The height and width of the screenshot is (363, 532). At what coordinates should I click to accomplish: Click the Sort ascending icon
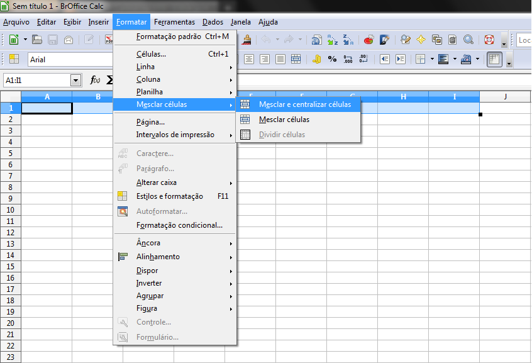click(x=333, y=40)
